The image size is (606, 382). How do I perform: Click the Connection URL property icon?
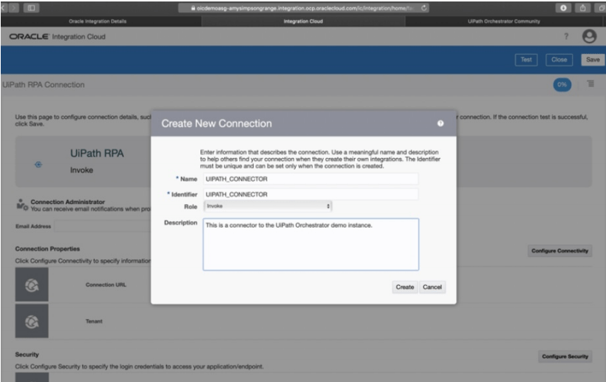pyautogui.click(x=32, y=284)
